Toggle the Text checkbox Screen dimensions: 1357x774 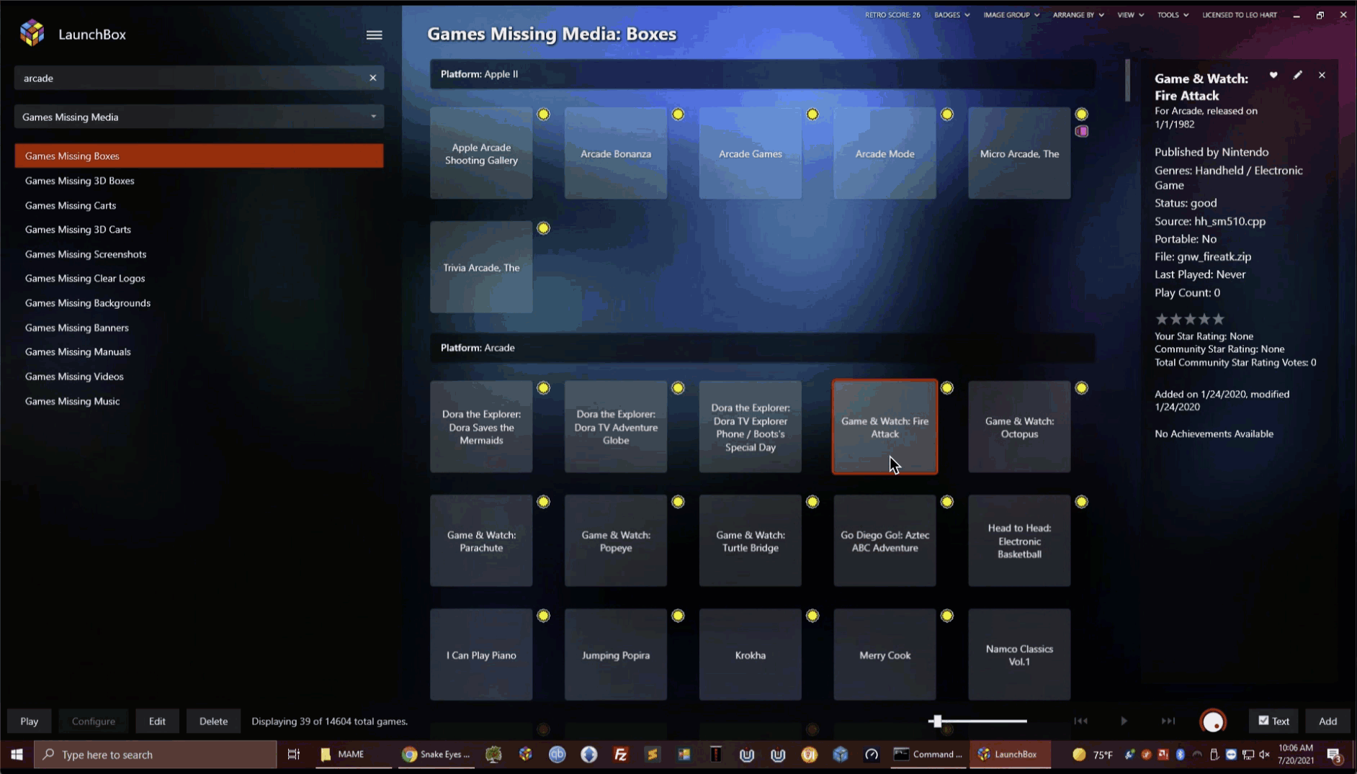1263,721
